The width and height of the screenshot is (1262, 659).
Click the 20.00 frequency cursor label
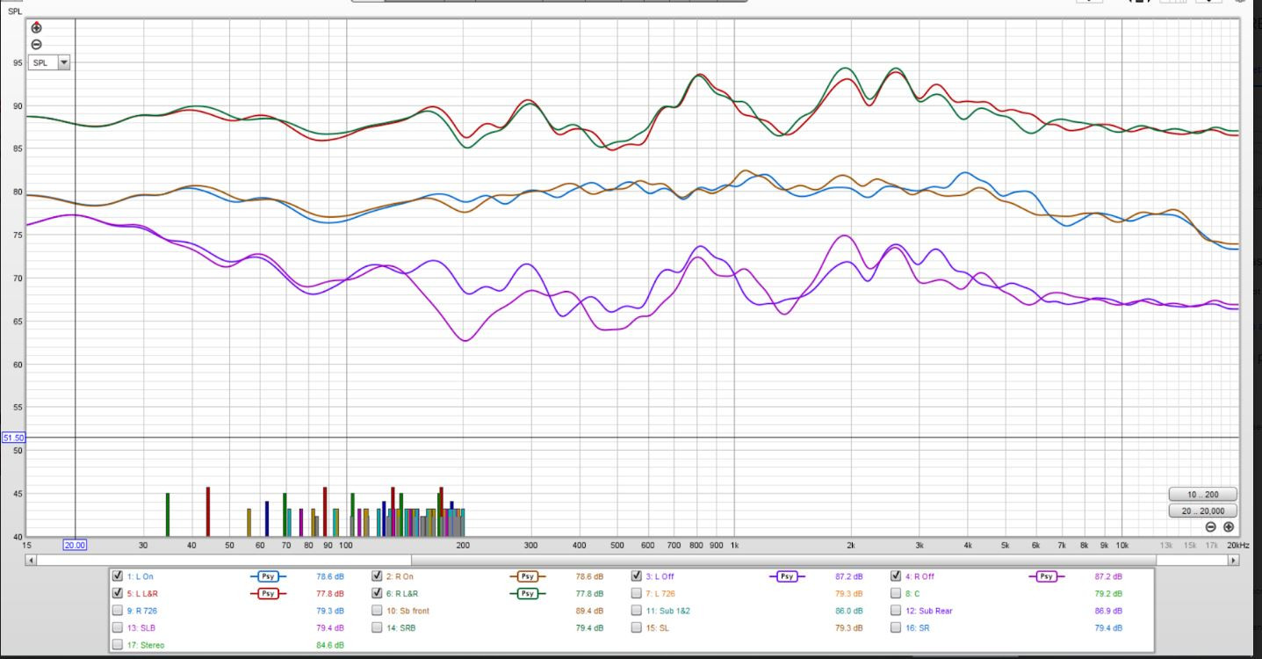pyautogui.click(x=75, y=545)
